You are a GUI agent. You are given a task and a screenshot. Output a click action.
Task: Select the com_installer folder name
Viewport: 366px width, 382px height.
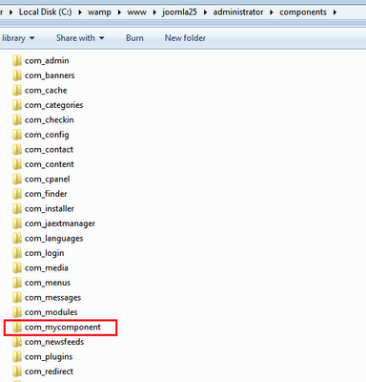click(x=50, y=208)
